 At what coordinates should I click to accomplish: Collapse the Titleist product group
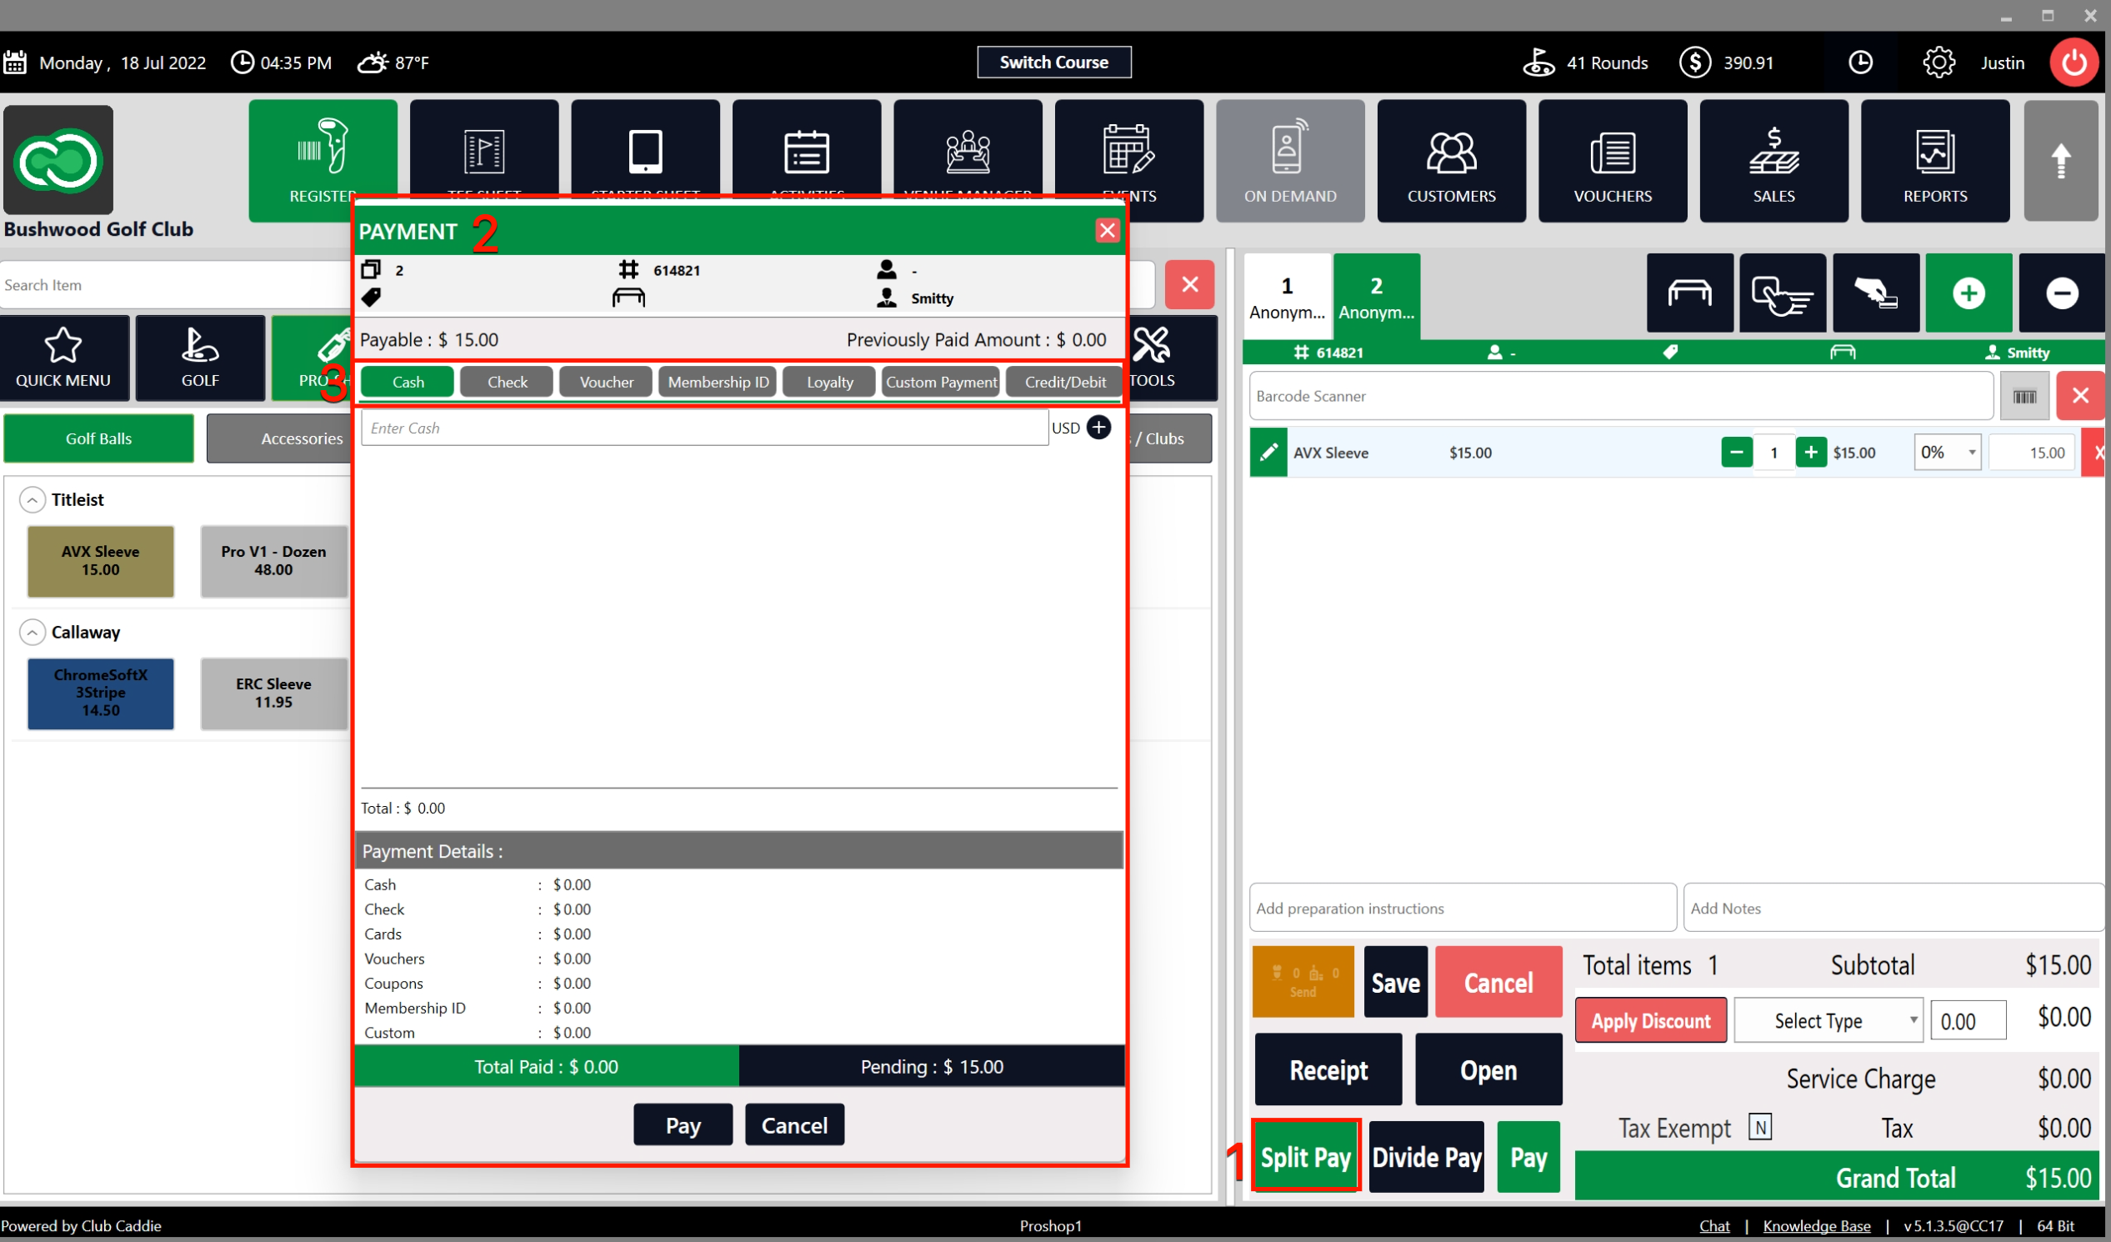click(32, 500)
